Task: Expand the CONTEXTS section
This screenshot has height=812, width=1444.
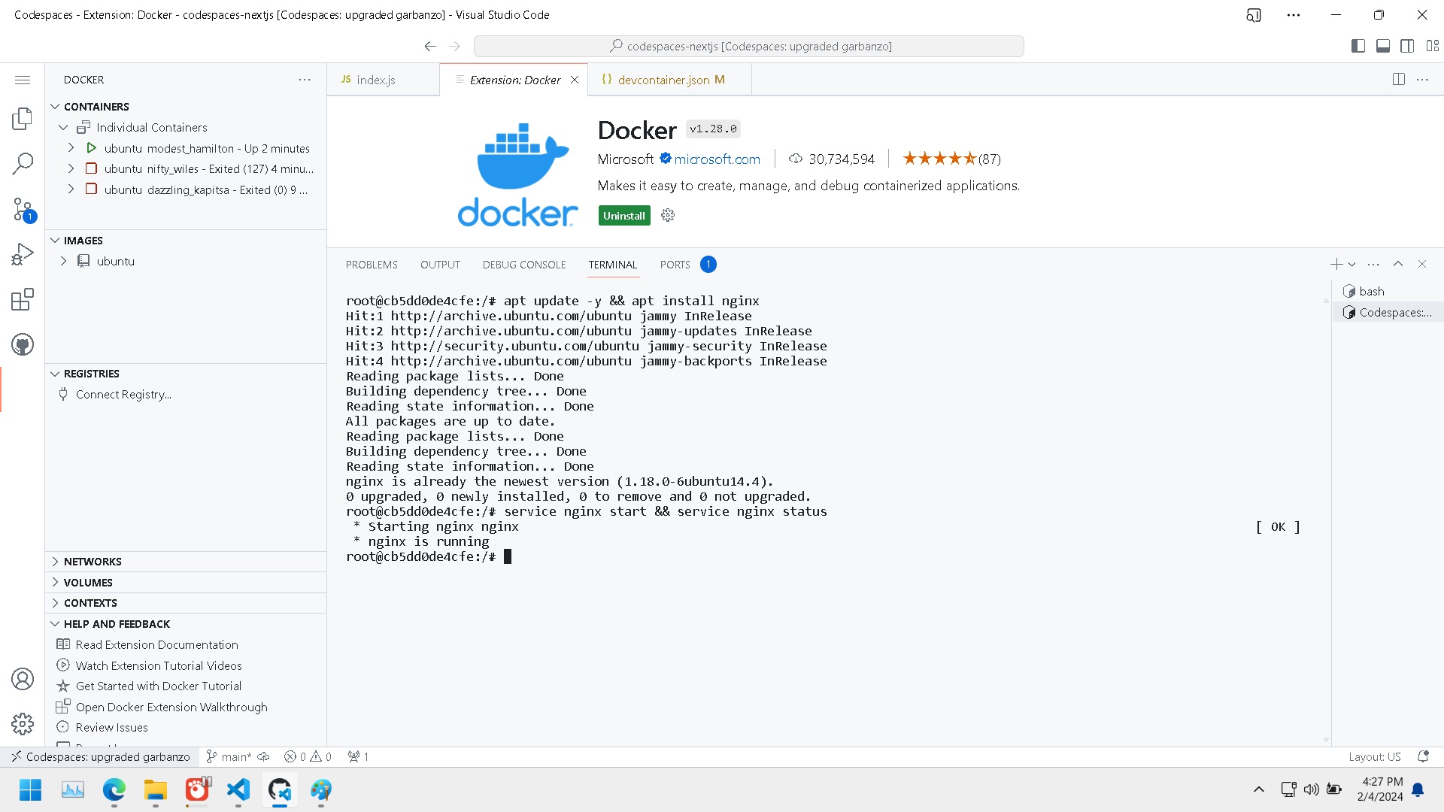Action: click(55, 603)
